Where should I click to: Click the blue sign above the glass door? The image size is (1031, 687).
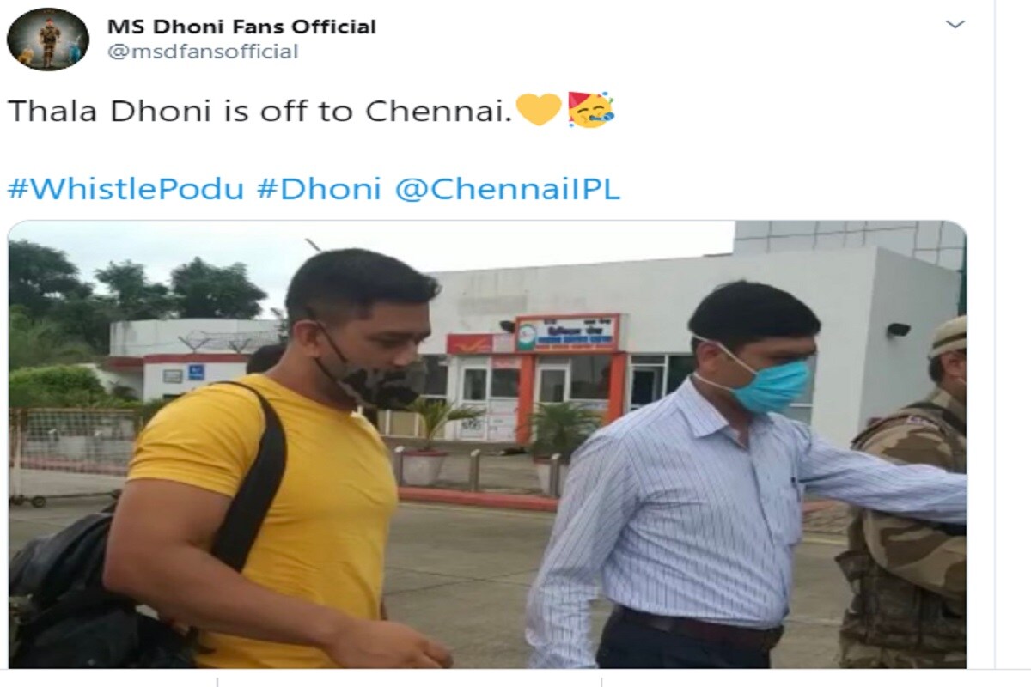(567, 333)
